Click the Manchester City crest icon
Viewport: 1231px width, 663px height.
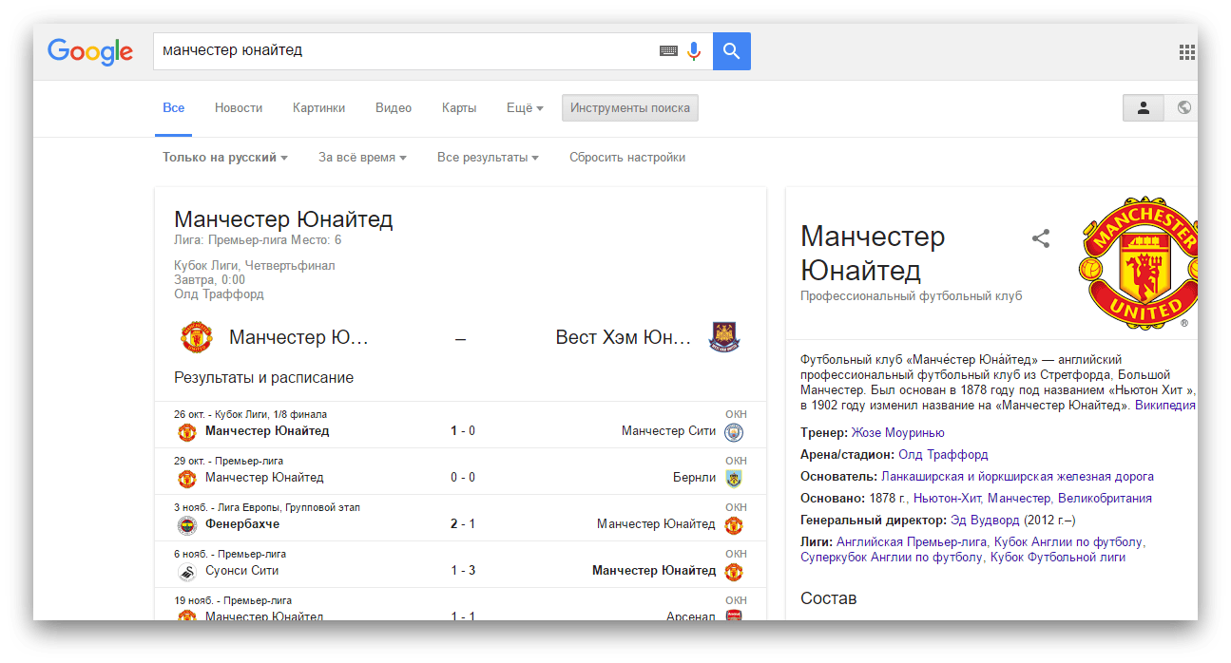tap(733, 432)
